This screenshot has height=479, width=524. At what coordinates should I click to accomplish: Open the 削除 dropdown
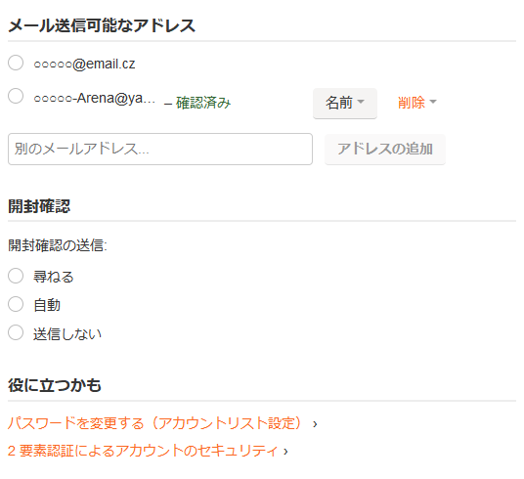point(416,103)
